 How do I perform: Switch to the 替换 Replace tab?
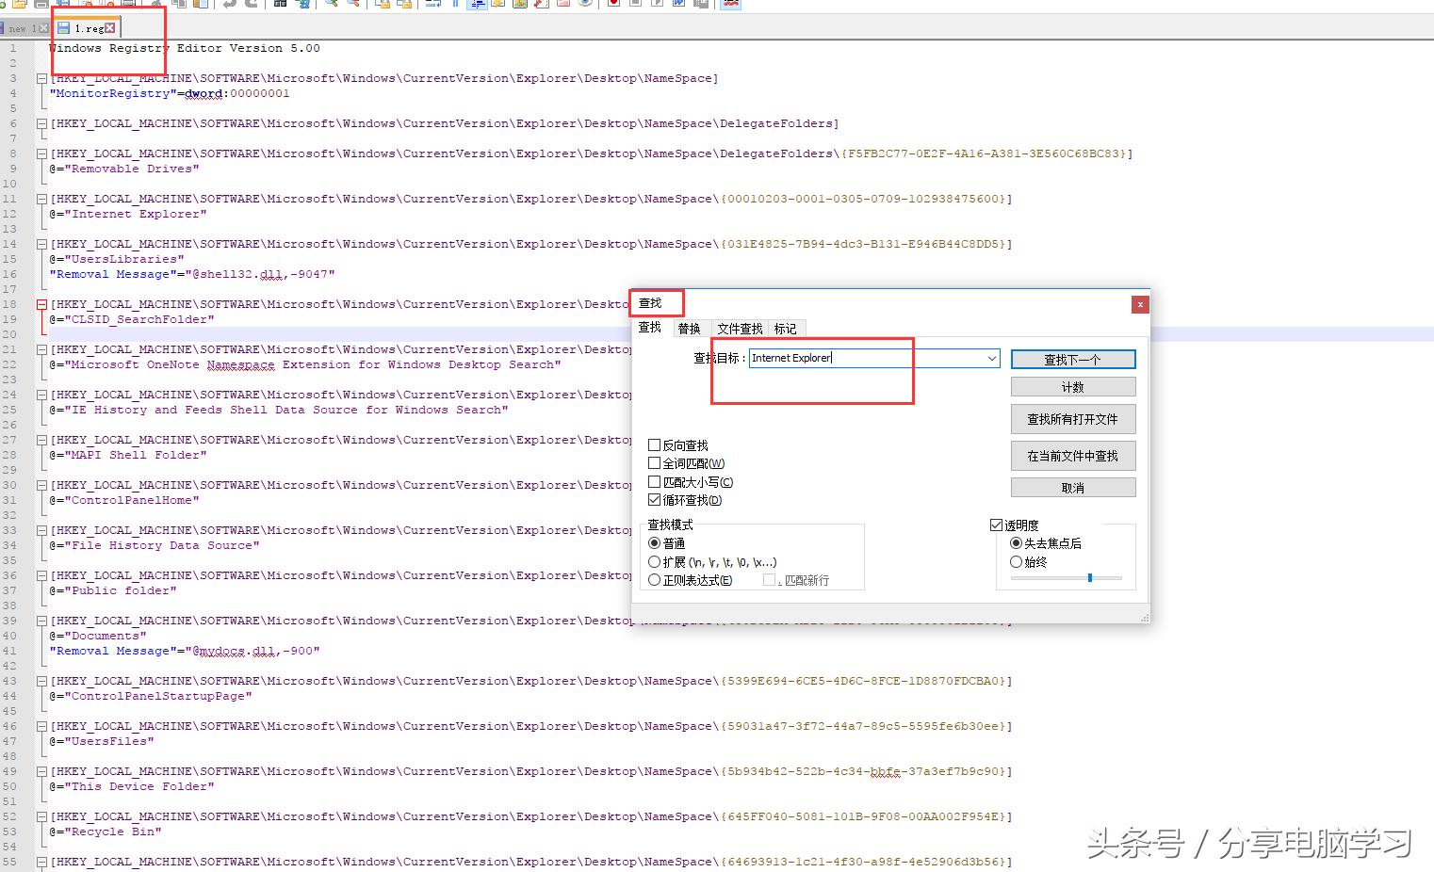tap(690, 328)
